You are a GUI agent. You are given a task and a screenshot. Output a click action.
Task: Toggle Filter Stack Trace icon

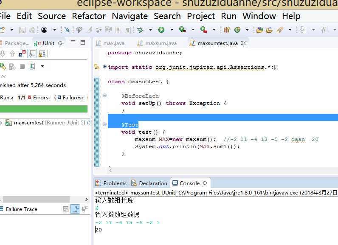[76, 209]
